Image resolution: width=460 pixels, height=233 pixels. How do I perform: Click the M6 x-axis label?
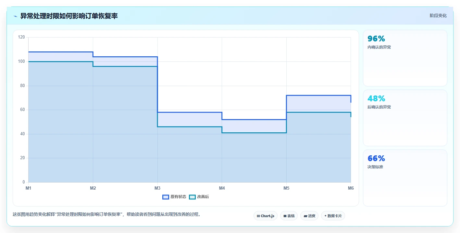(x=351, y=188)
